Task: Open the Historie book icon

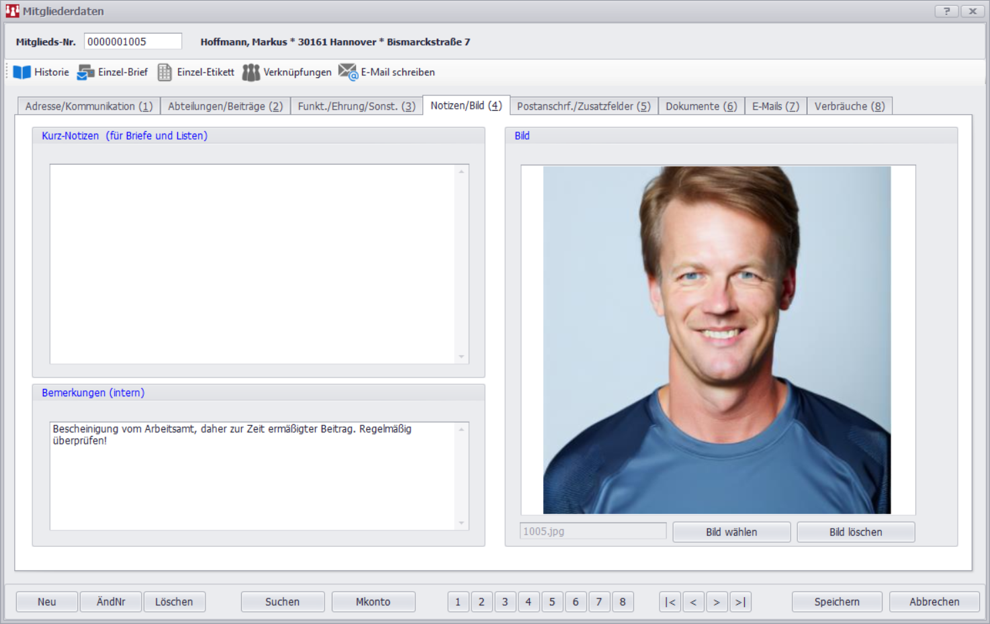Action: coord(22,73)
